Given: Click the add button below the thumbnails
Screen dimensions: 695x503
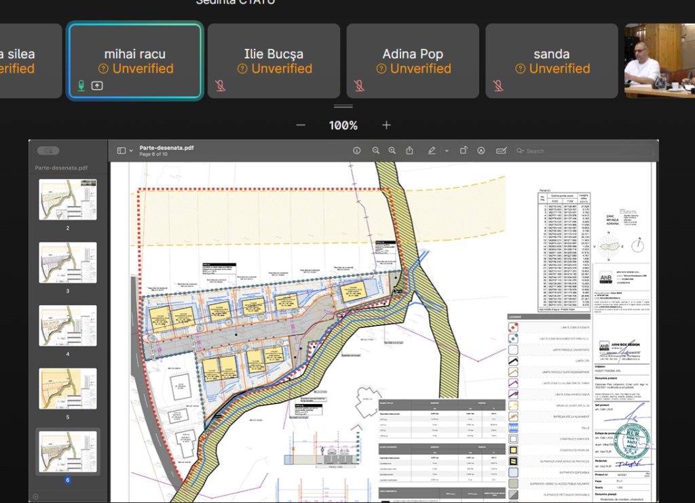Looking at the screenshot, I should pos(35,496).
